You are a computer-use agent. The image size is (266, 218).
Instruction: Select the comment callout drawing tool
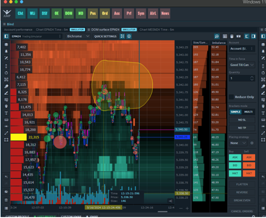coord(6,99)
